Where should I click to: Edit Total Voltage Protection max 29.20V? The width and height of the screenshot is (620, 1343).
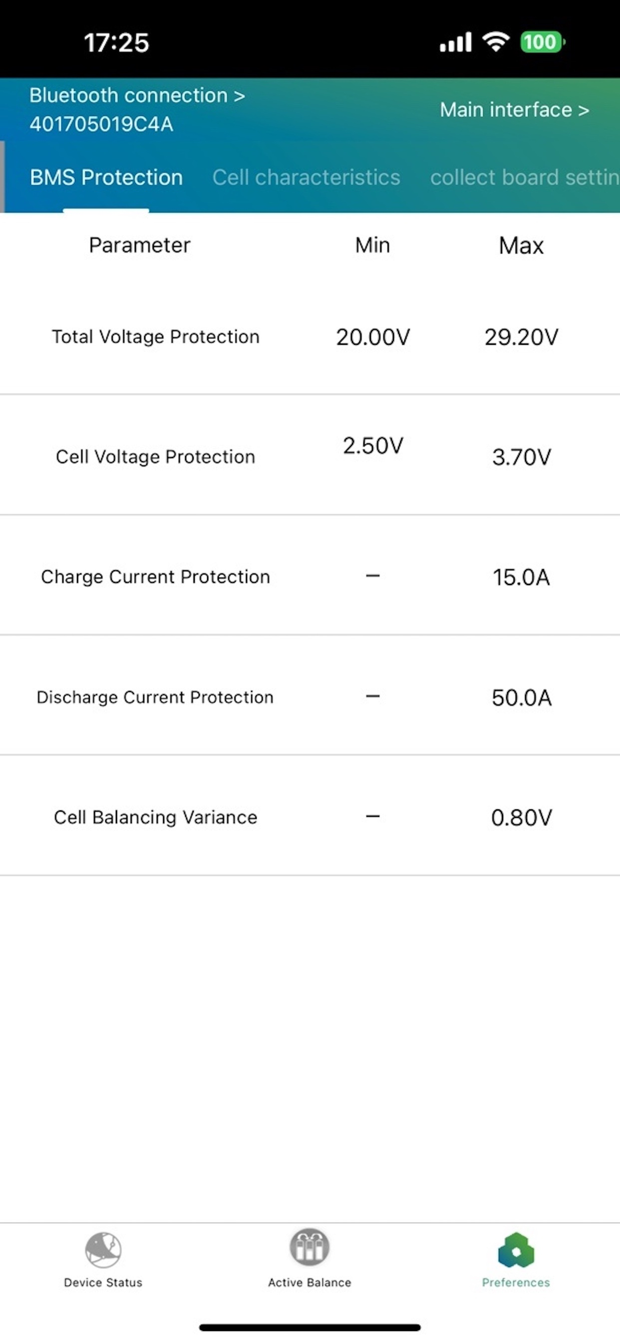tap(522, 337)
